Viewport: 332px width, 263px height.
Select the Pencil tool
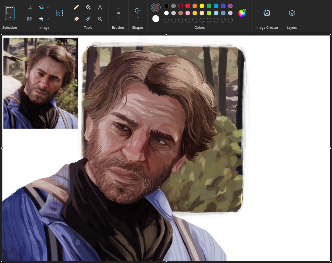[x=76, y=7]
